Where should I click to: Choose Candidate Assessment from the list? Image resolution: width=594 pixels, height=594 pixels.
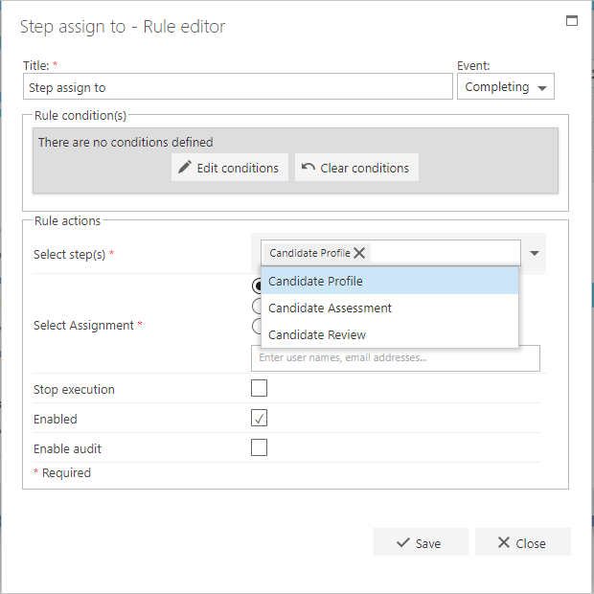tap(389, 308)
